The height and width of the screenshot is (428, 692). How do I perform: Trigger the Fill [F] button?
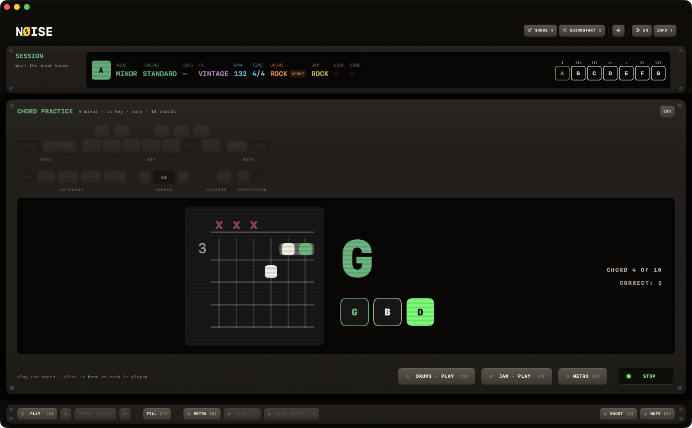[x=157, y=414]
